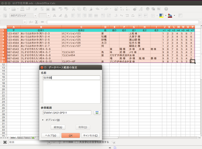Close the Find toolbar with X

pos(5,142)
